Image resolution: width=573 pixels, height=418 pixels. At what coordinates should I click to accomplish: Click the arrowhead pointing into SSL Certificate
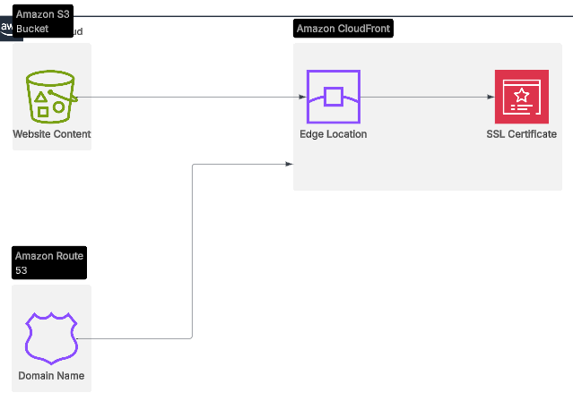pyautogui.click(x=491, y=97)
